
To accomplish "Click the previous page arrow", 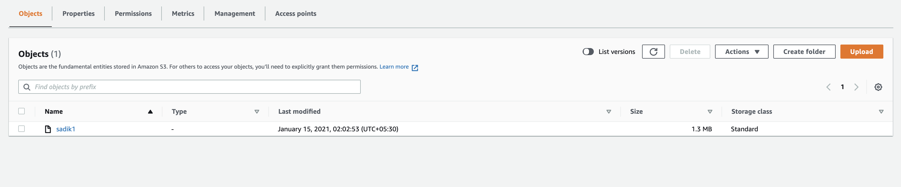I will click(x=828, y=87).
